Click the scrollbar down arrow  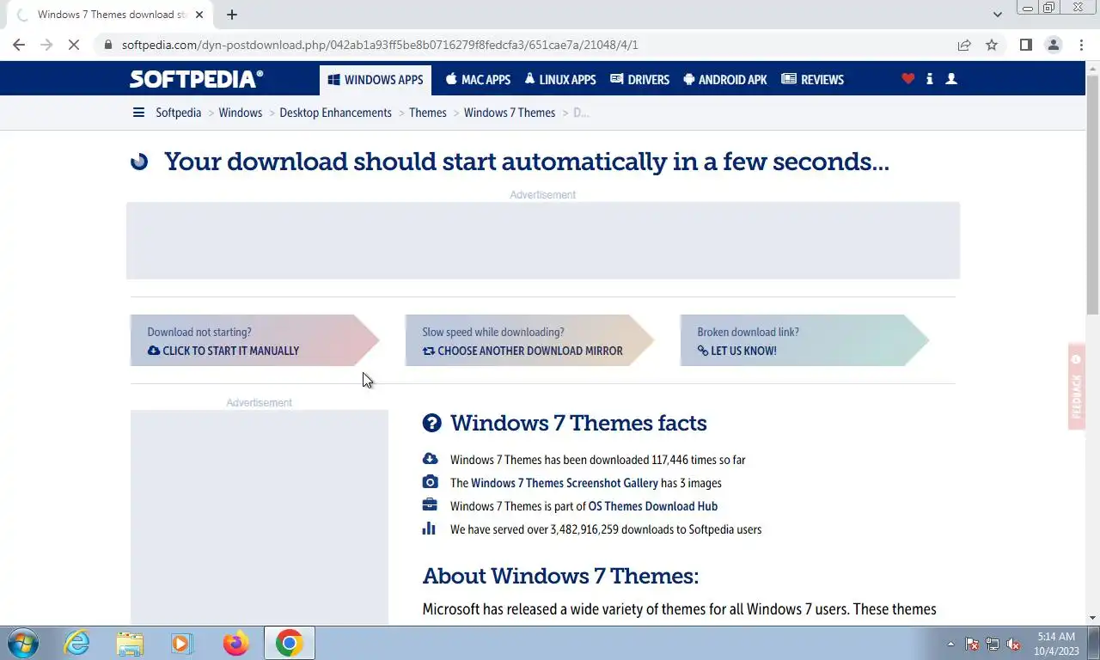pyautogui.click(x=1092, y=618)
